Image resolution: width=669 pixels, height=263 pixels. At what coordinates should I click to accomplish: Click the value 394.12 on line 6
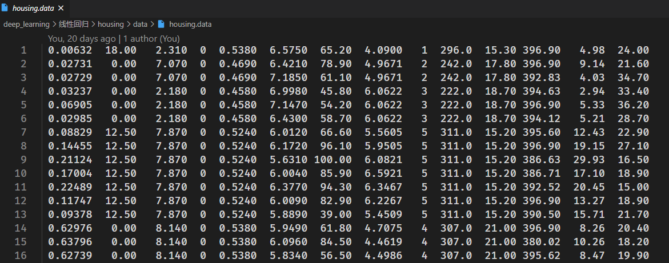point(542,119)
